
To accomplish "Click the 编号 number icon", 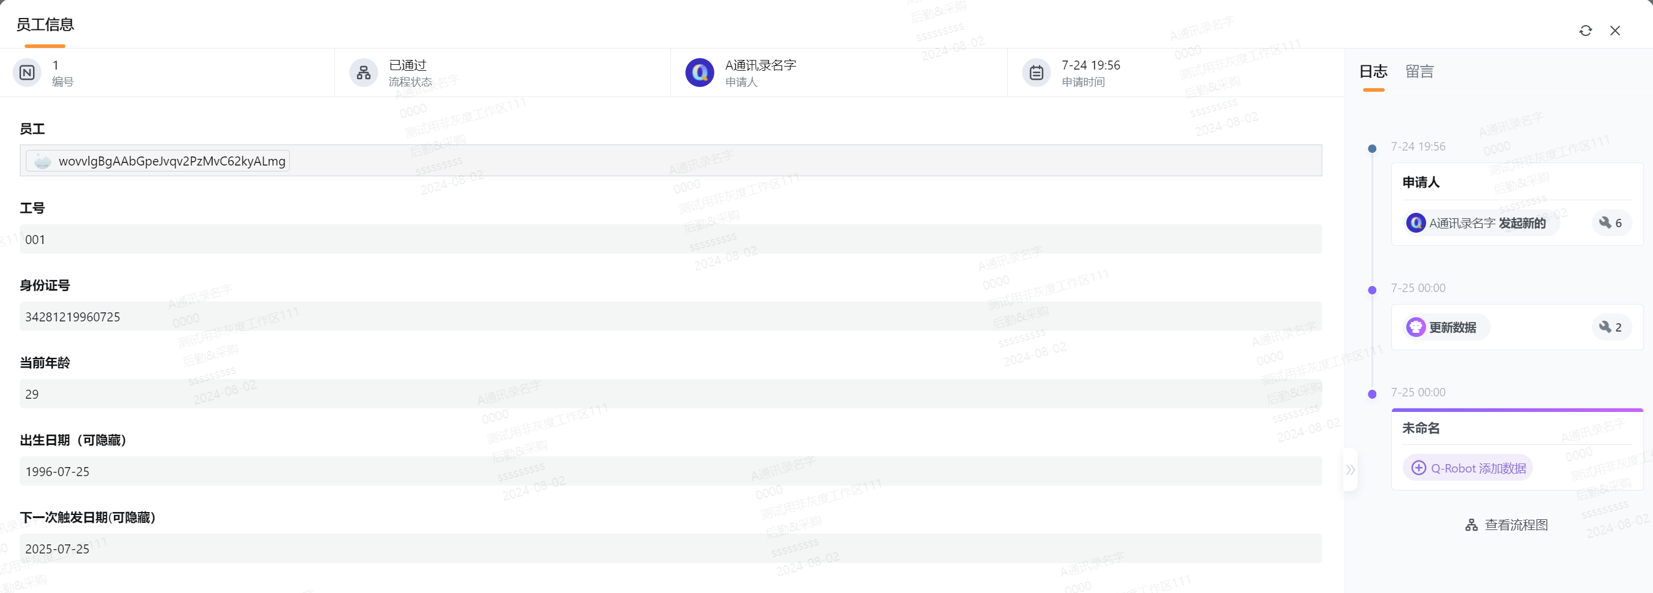I will pos(27,73).
